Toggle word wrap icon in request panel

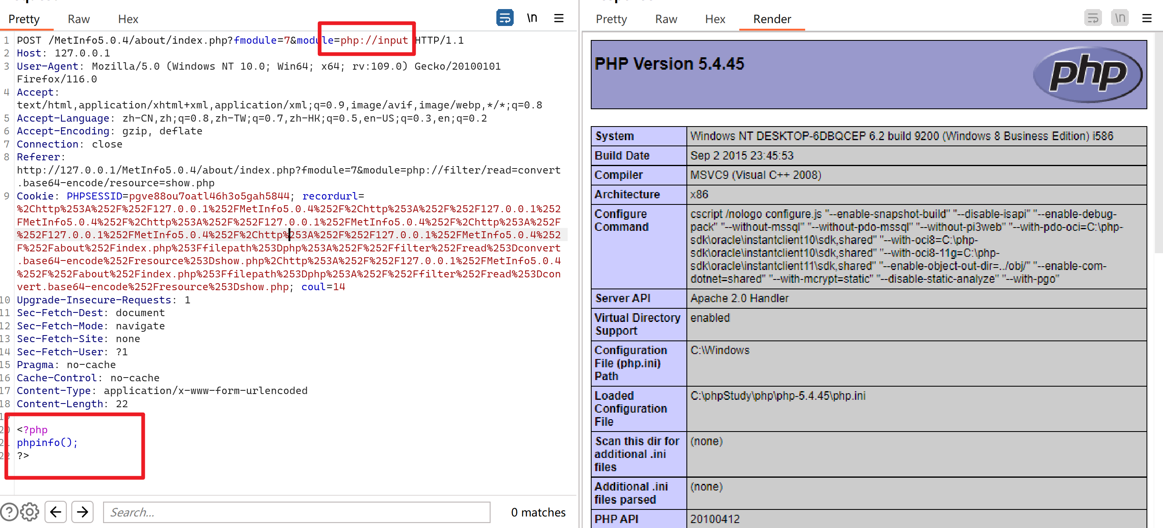pyautogui.click(x=504, y=18)
